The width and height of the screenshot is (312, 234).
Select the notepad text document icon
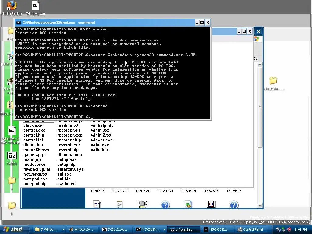pos(119,204)
